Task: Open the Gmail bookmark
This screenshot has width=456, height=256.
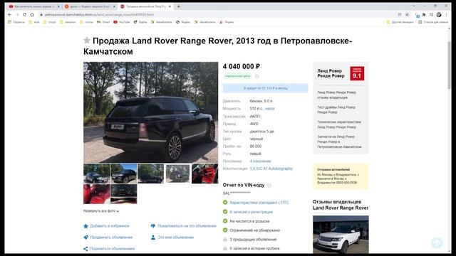Action: click(103, 22)
